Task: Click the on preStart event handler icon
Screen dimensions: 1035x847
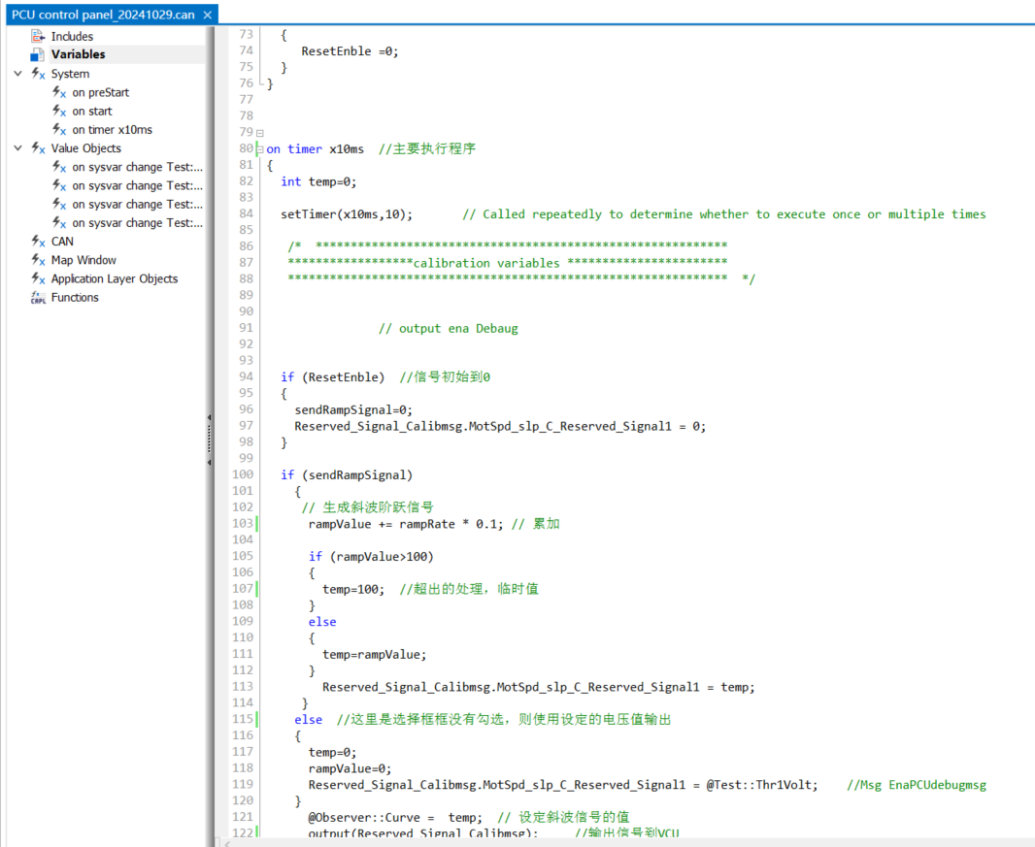Action: 58,92
